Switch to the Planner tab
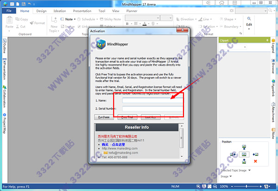 click(132, 11)
